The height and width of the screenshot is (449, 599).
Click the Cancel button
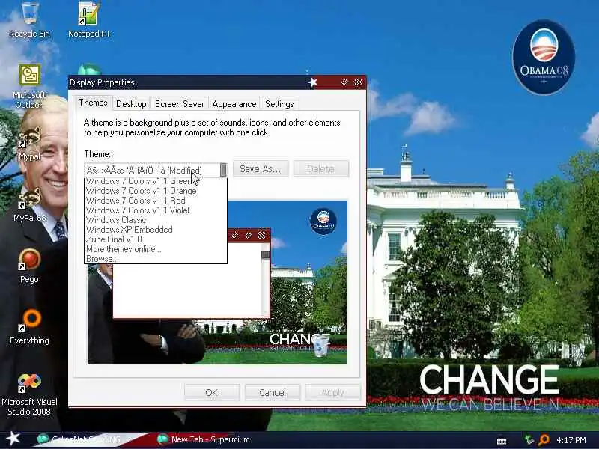pyautogui.click(x=273, y=392)
